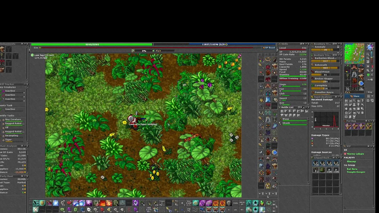Minimize the Input Analyser panel
The height and width of the screenshot is (213, 379).
pyautogui.click(x=339, y=97)
